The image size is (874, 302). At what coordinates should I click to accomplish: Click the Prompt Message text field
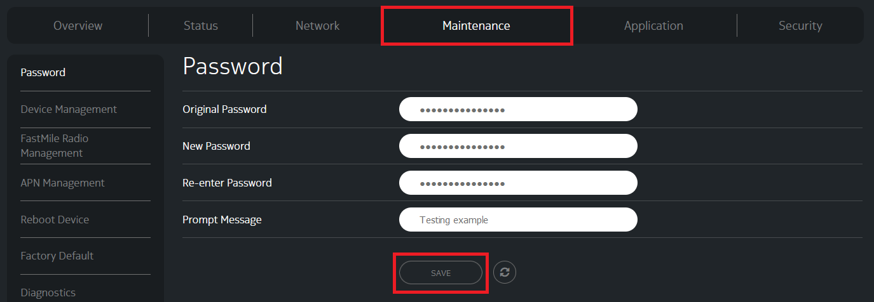pos(518,220)
